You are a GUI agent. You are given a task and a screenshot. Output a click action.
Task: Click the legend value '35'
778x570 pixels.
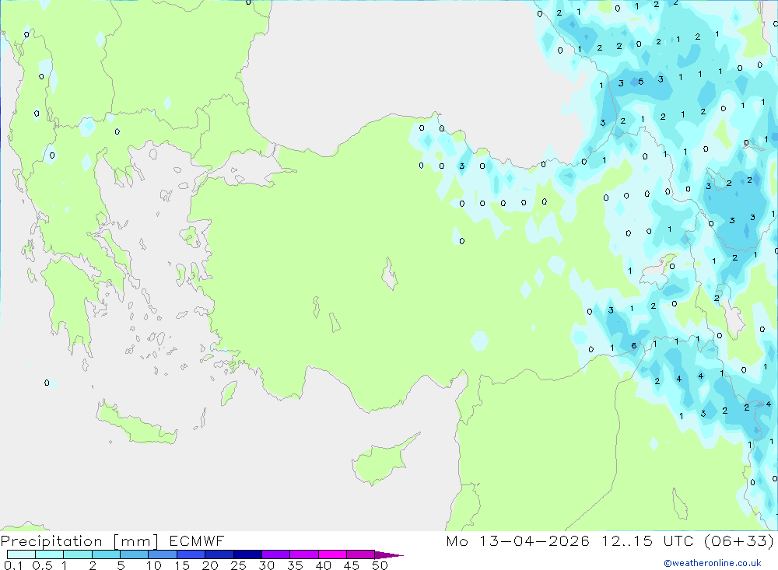point(295,565)
